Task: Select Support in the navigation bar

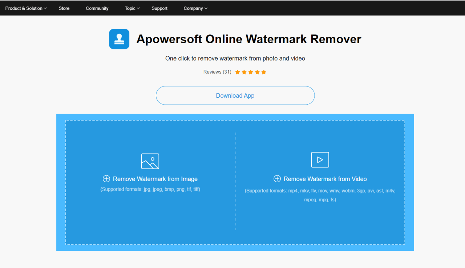Action: click(x=159, y=8)
